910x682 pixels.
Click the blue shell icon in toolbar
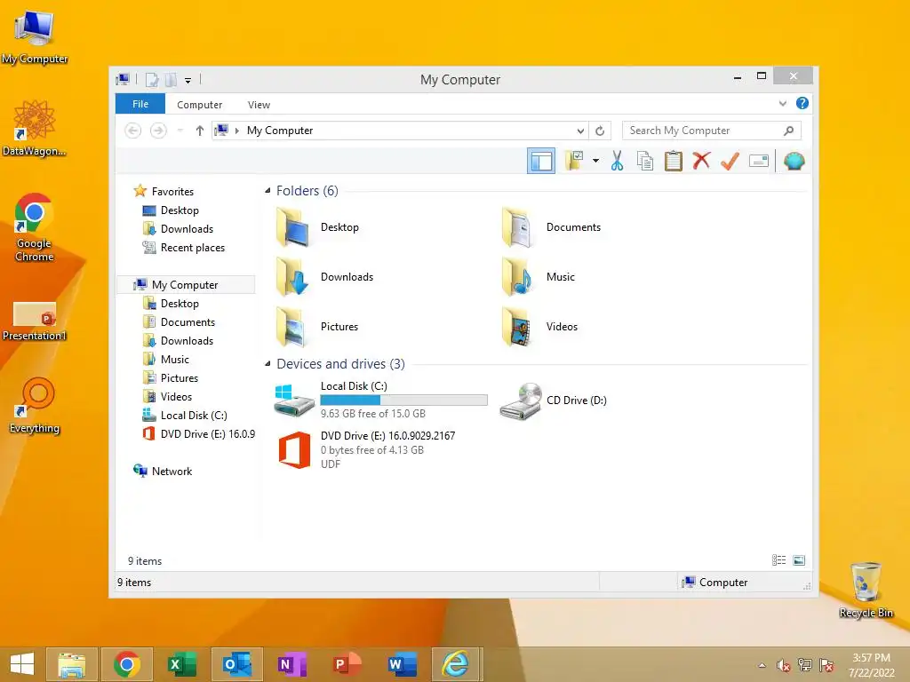pyautogui.click(x=794, y=161)
